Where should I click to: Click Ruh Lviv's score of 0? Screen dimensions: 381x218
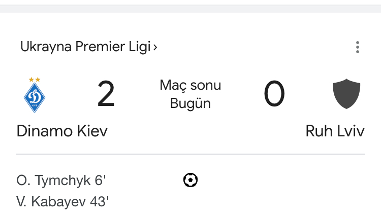click(x=274, y=95)
